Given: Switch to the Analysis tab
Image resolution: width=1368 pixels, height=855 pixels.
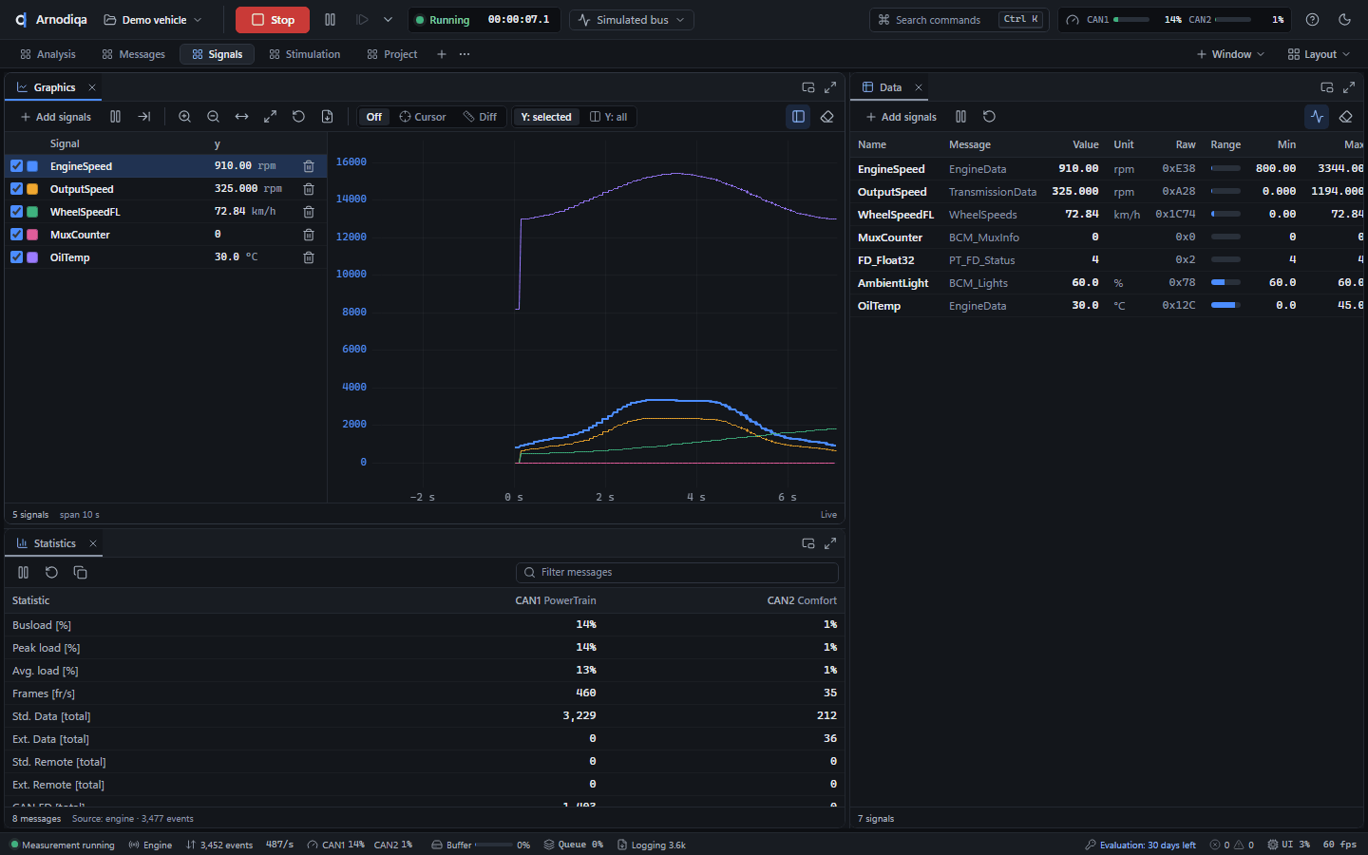Looking at the screenshot, I should tap(47, 54).
